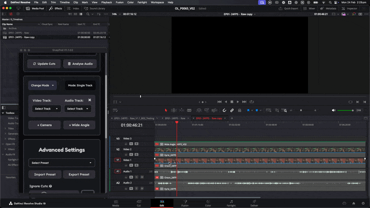Click the blue Marker icon
This screenshot has width=370, height=208.
point(257,110)
